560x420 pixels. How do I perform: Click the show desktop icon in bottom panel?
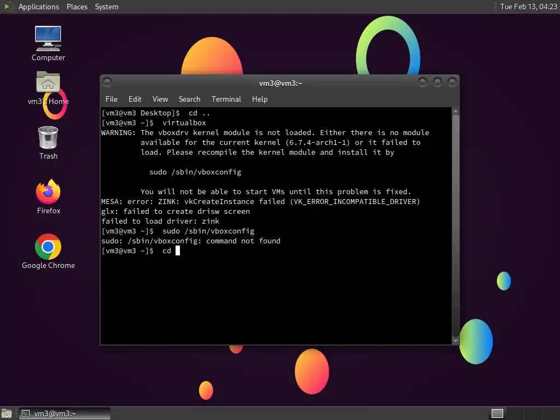pos(7,413)
